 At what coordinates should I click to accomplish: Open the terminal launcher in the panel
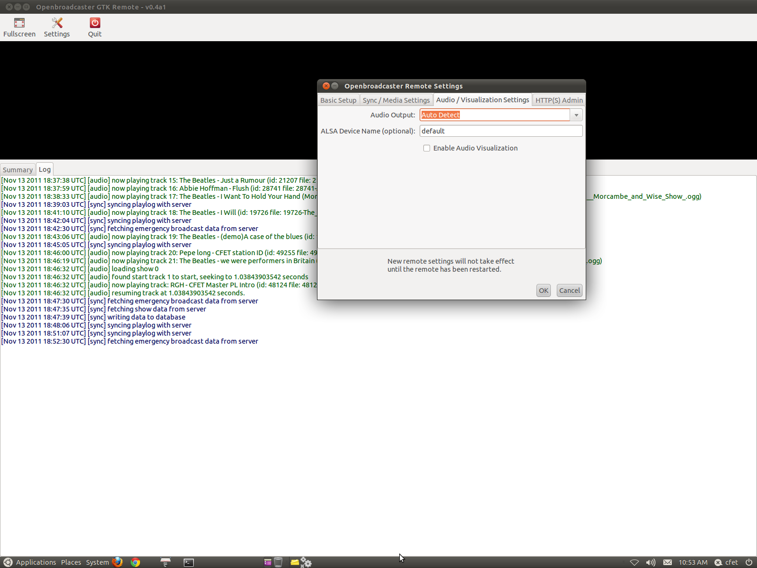189,562
